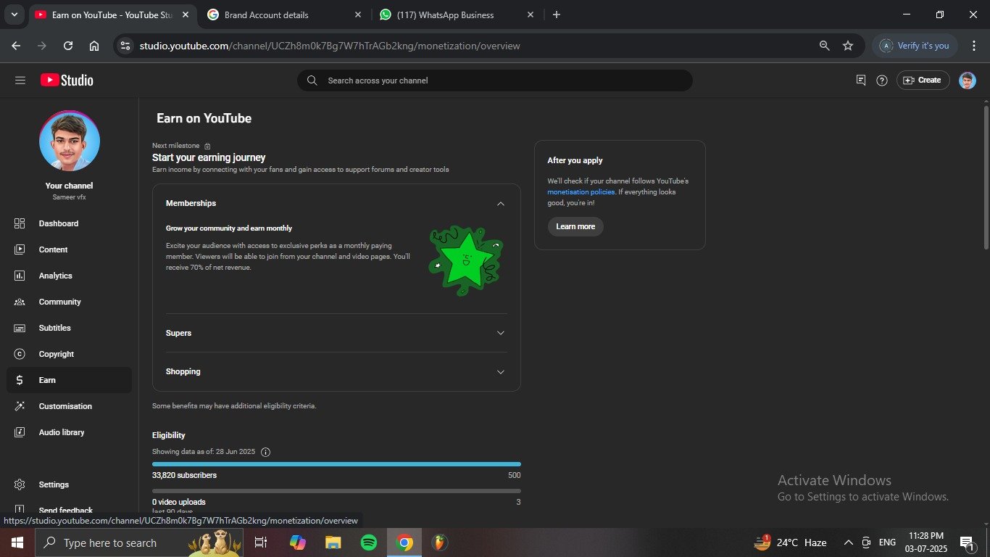Viewport: 990px width, 557px height.
Task: Click the video uploads progress bar
Action: tap(336, 491)
